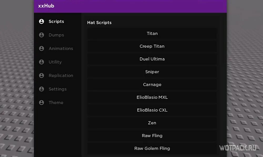Launch the ElioBlasio CXL script
Image resolution: width=263 pixels, height=157 pixels.
(152, 110)
